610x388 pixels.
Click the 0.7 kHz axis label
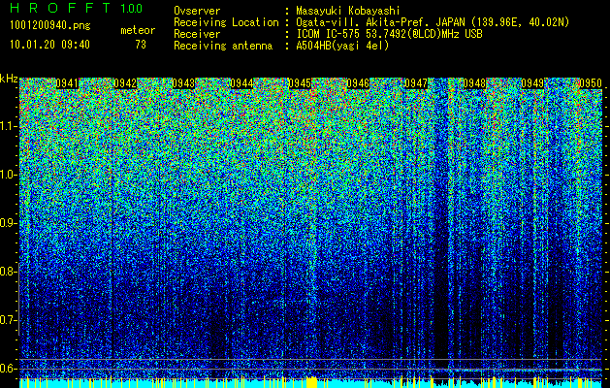coord(8,320)
